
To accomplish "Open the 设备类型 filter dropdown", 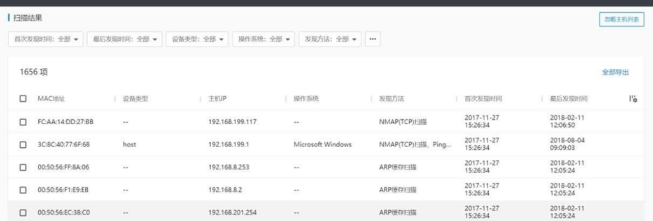I will tap(198, 39).
